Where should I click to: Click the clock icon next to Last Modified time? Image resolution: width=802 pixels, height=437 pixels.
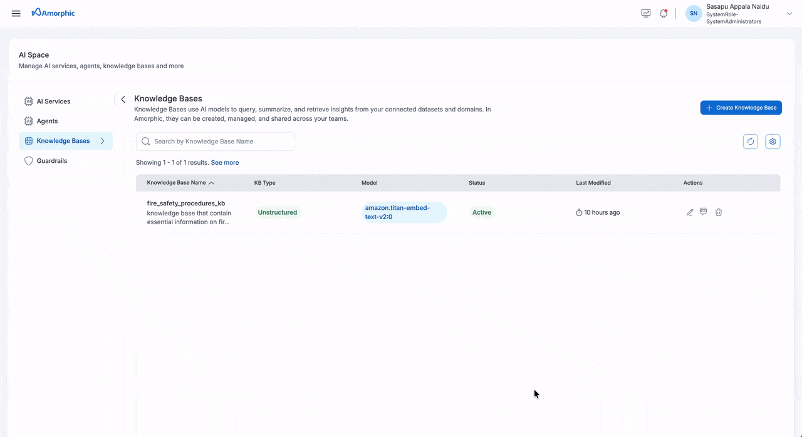(579, 212)
